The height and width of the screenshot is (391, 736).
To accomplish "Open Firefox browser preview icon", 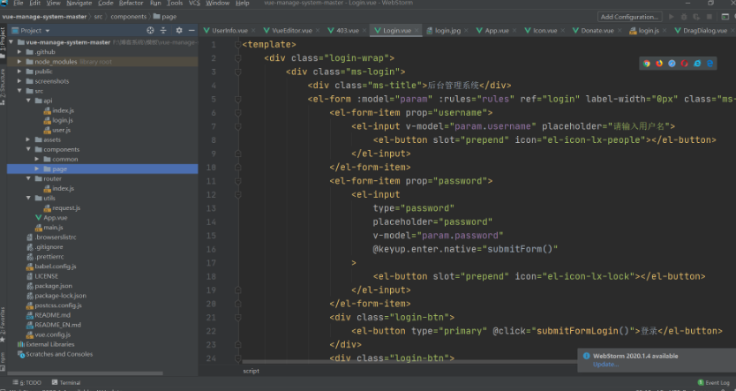I will [x=659, y=64].
